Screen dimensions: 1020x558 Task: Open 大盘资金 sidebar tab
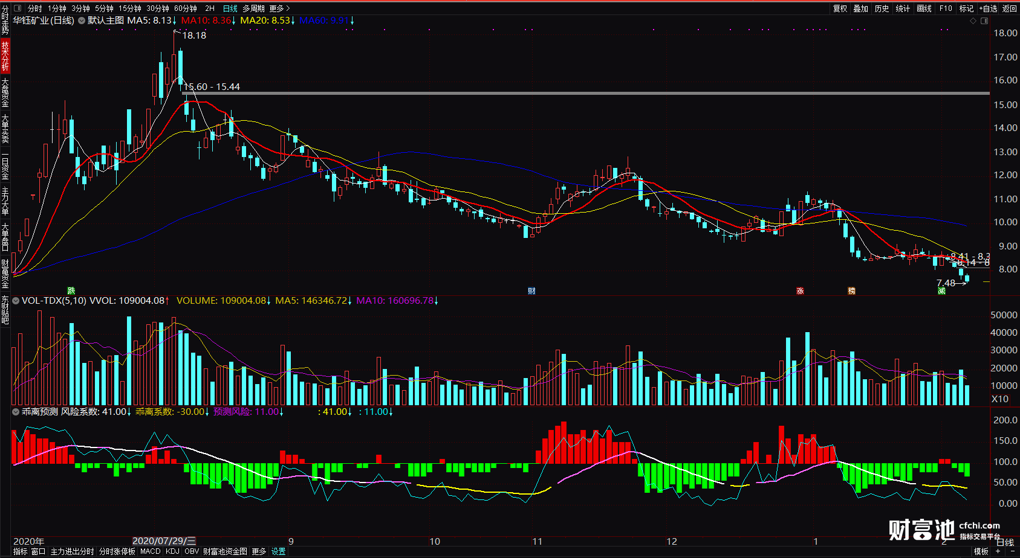5,92
